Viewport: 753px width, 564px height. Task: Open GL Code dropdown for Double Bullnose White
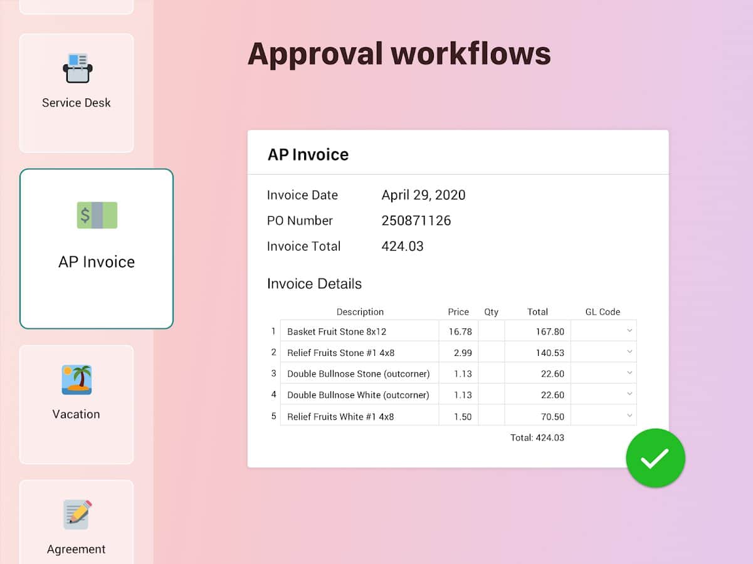(629, 395)
